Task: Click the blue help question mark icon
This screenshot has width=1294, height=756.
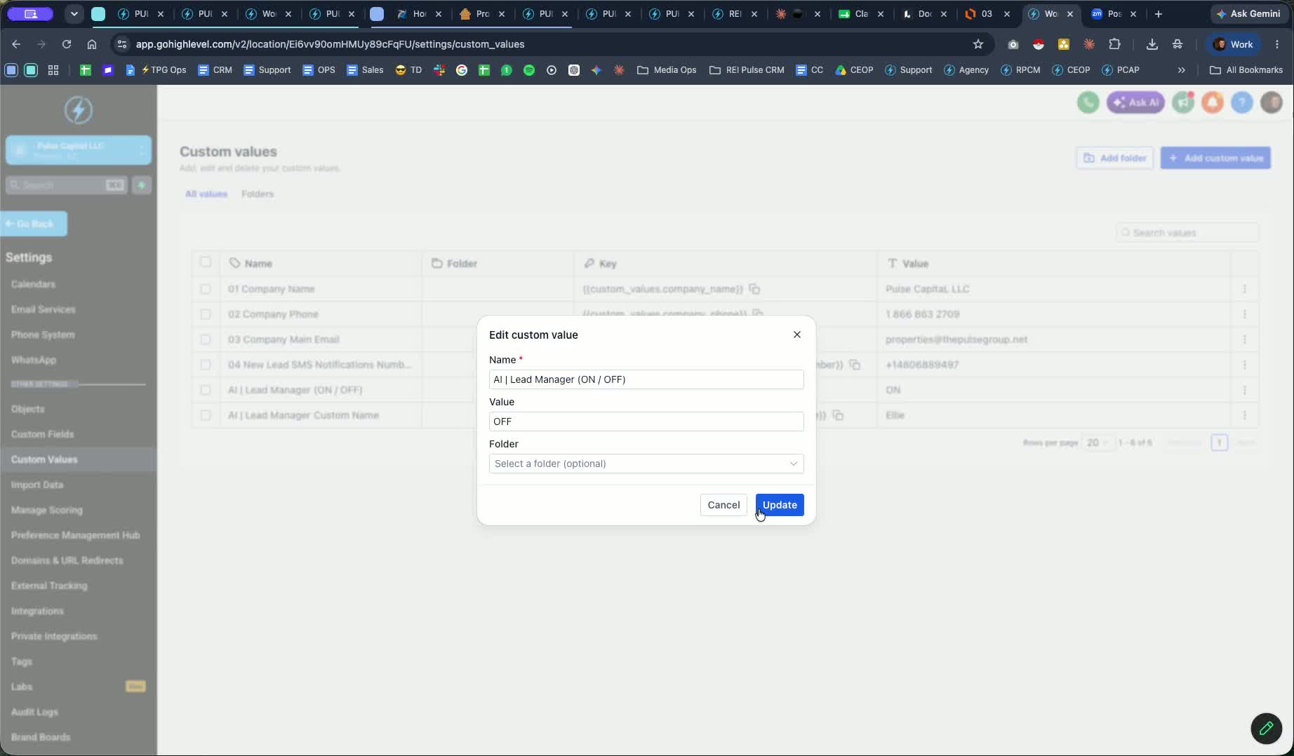Action: [x=1241, y=102]
